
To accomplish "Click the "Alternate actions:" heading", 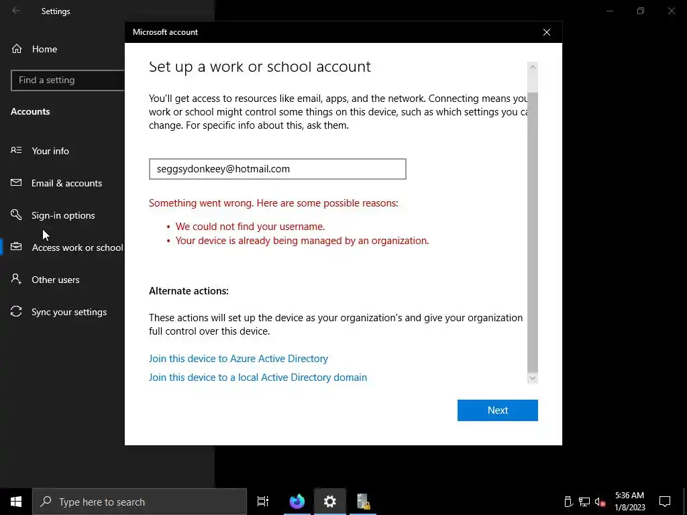I will pos(189,291).
